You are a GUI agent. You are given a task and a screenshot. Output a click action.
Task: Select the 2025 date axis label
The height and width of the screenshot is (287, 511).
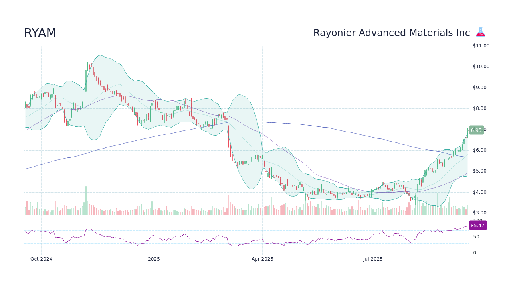(154, 259)
